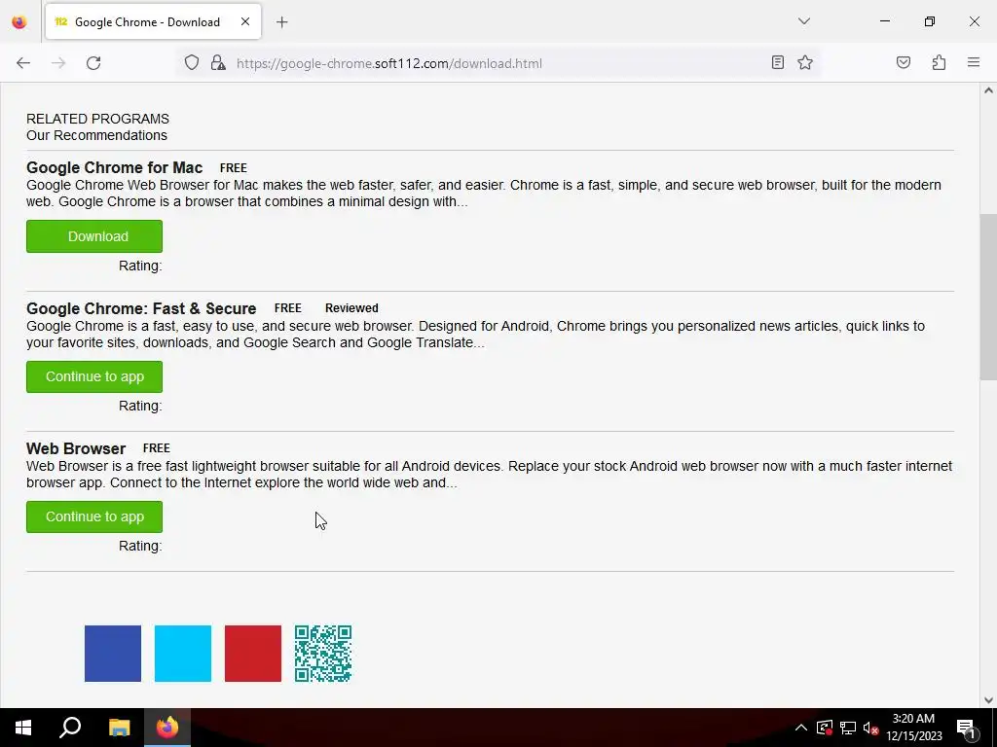Click the 'RELATED PROGRAMS' heading
Image resolution: width=997 pixels, height=747 pixels.
point(97,119)
